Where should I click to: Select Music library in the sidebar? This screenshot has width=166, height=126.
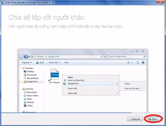point(30,99)
